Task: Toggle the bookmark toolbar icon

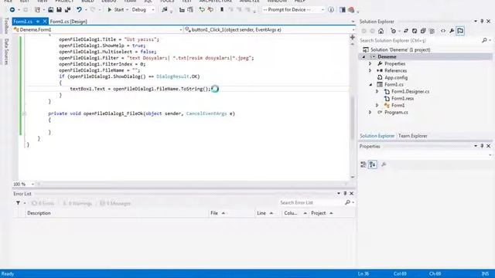Action: (x=222, y=10)
